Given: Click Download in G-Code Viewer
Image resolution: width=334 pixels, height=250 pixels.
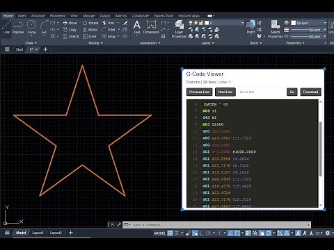Looking at the screenshot, I should pos(310,92).
